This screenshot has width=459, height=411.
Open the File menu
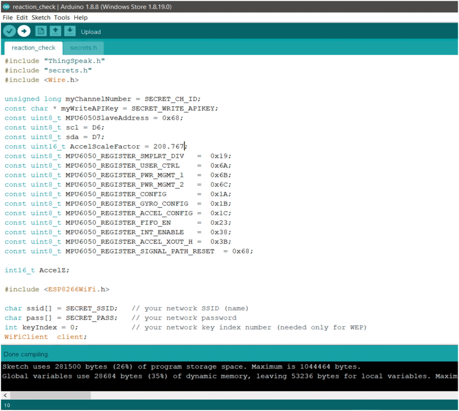pos(8,17)
